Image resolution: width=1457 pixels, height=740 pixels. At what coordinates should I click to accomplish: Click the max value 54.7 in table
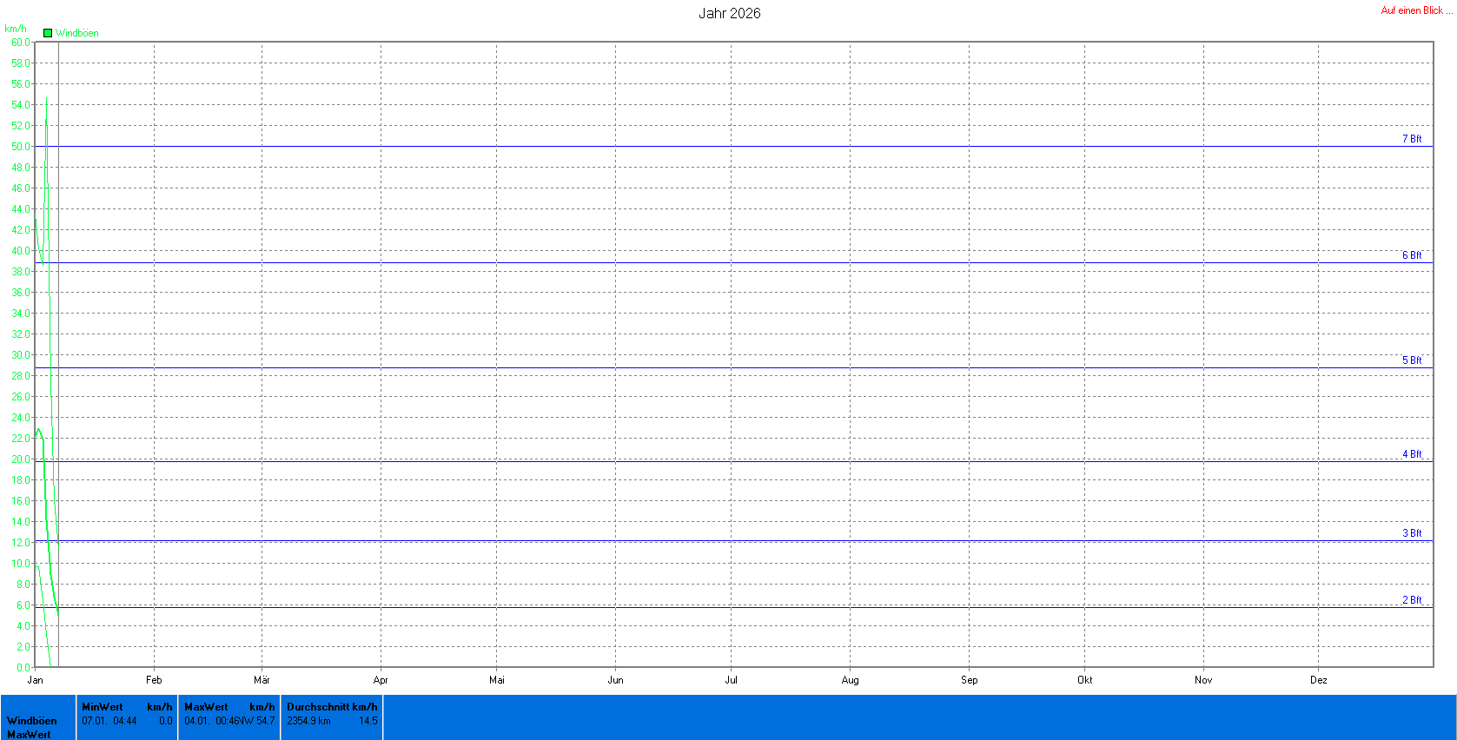pos(265,721)
